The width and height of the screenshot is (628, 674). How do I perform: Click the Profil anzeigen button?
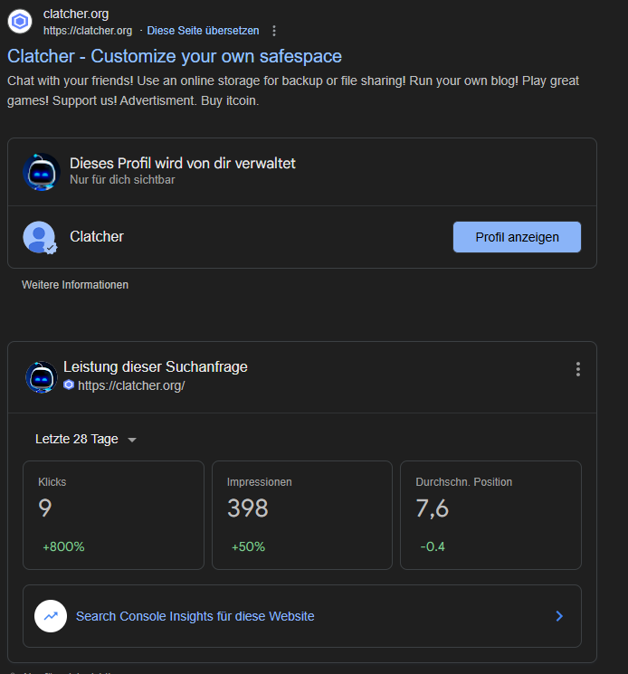tap(517, 237)
